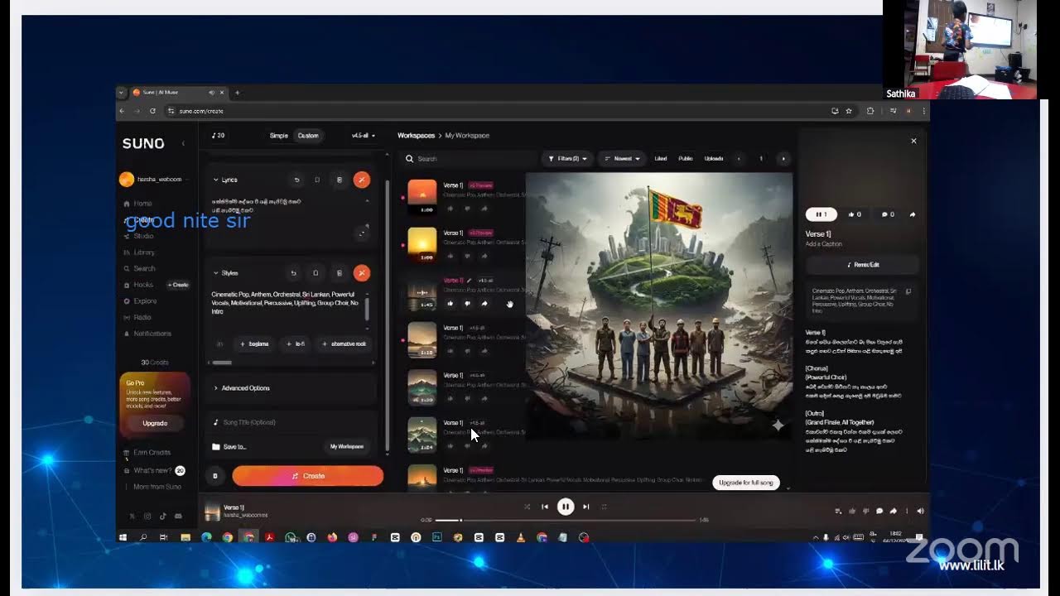Click the comments count pill in details
This screenshot has width=1060, height=596.
click(887, 214)
